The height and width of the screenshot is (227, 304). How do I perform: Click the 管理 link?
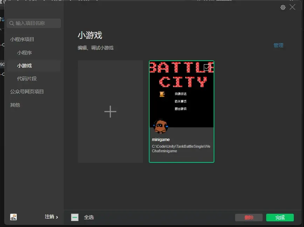278,45
